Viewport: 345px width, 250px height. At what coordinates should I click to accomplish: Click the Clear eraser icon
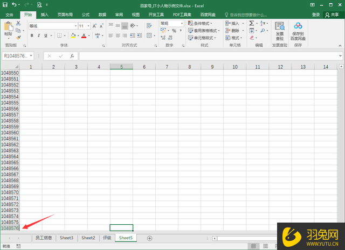252,38
